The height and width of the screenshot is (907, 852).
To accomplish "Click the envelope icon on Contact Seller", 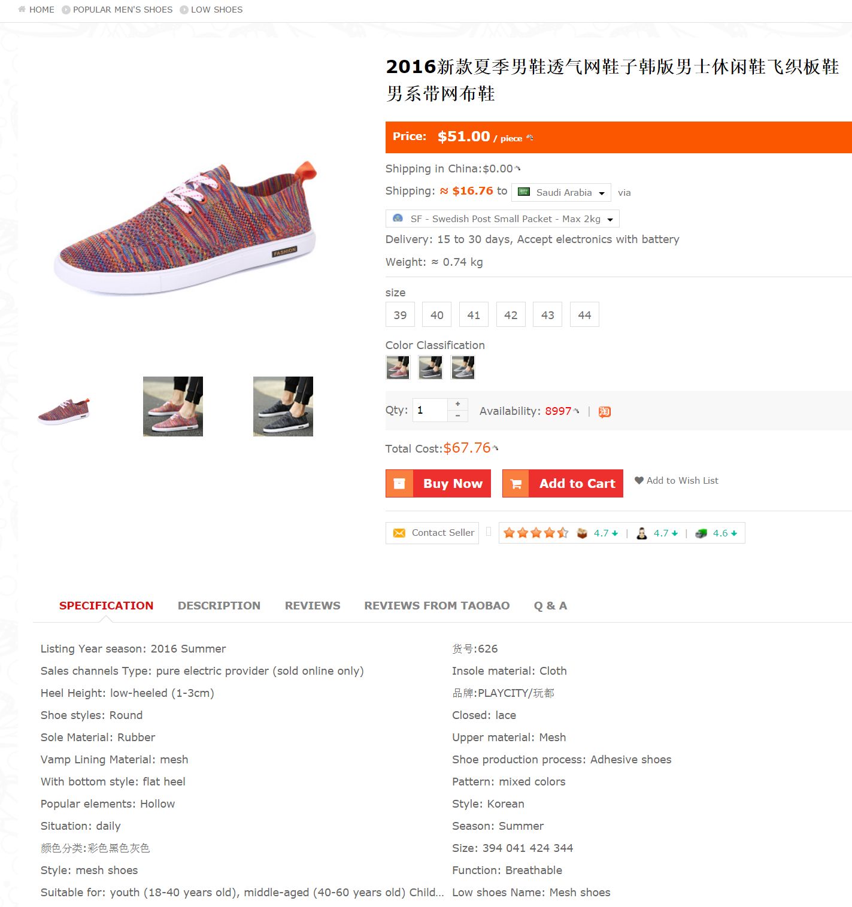I will pyautogui.click(x=399, y=533).
